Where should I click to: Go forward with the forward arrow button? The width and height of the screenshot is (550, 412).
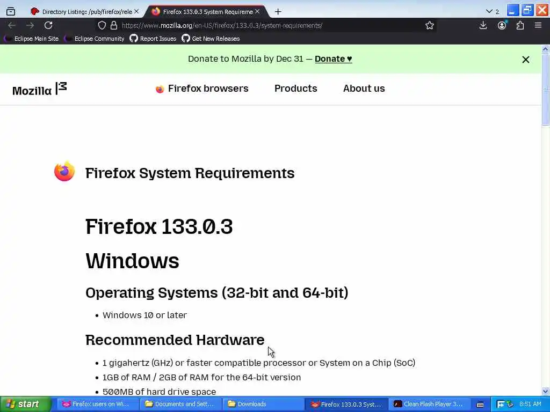click(x=30, y=25)
